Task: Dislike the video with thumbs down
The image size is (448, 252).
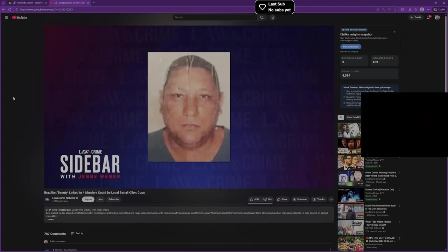Action: click(x=267, y=199)
